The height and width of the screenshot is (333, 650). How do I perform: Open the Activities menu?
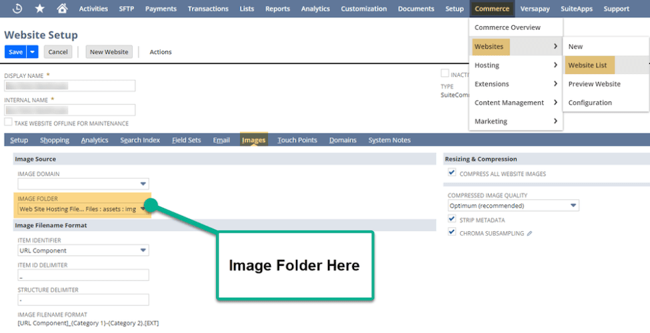tap(93, 9)
